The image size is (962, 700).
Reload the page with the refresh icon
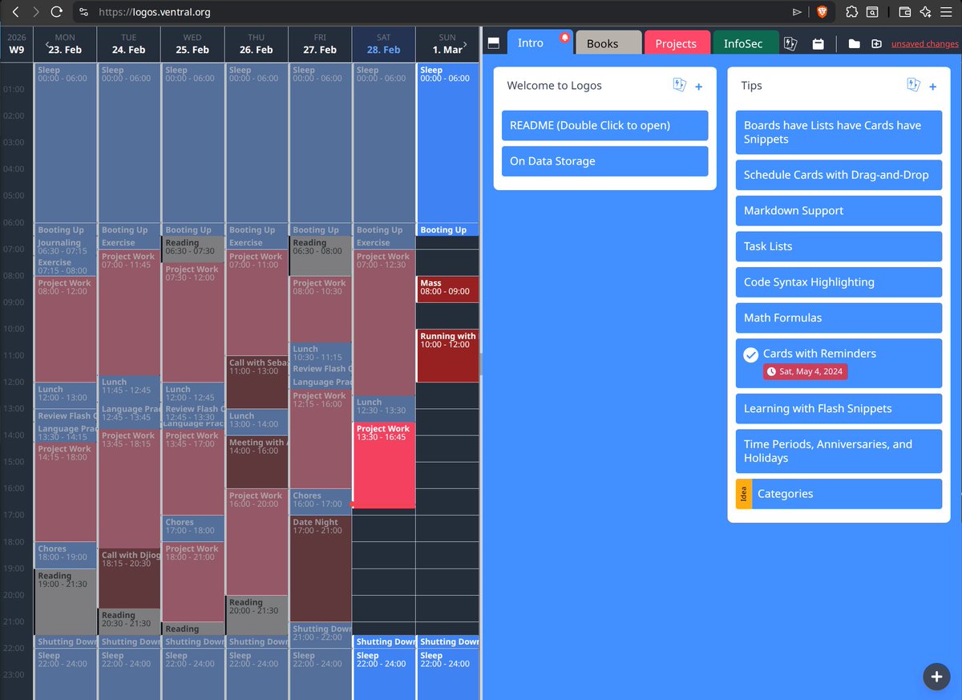(57, 12)
